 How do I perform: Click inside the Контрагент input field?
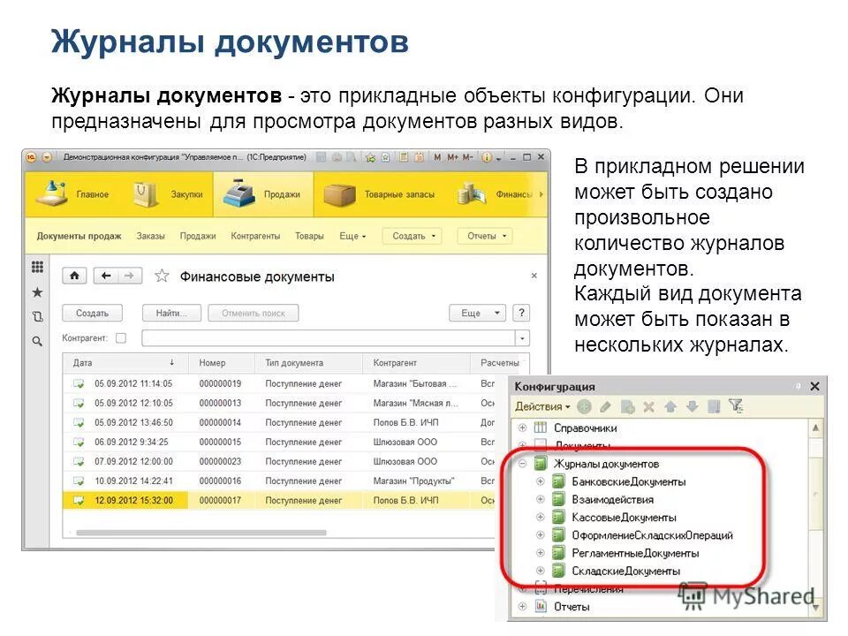coord(327,337)
